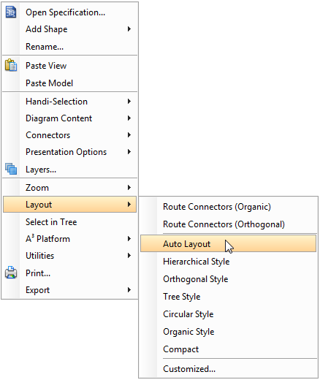
Task: Select Compact layout option
Action: pyautogui.click(x=228, y=349)
